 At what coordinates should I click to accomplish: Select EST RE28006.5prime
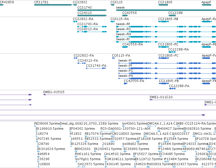coord(47,124)
